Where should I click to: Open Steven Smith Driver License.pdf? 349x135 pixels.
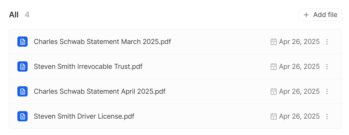(84, 116)
